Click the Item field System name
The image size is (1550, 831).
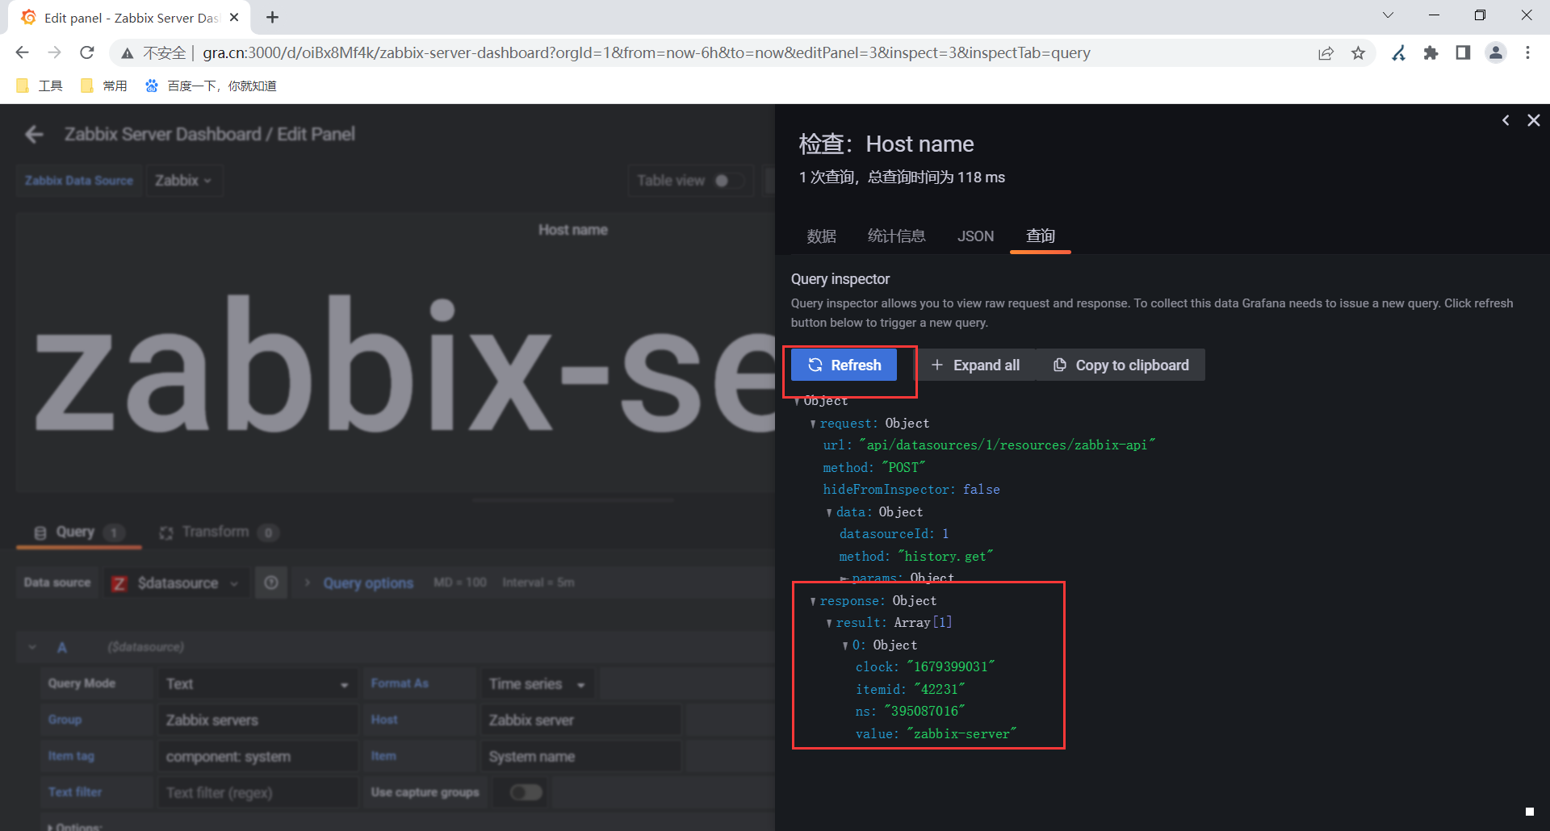(581, 757)
